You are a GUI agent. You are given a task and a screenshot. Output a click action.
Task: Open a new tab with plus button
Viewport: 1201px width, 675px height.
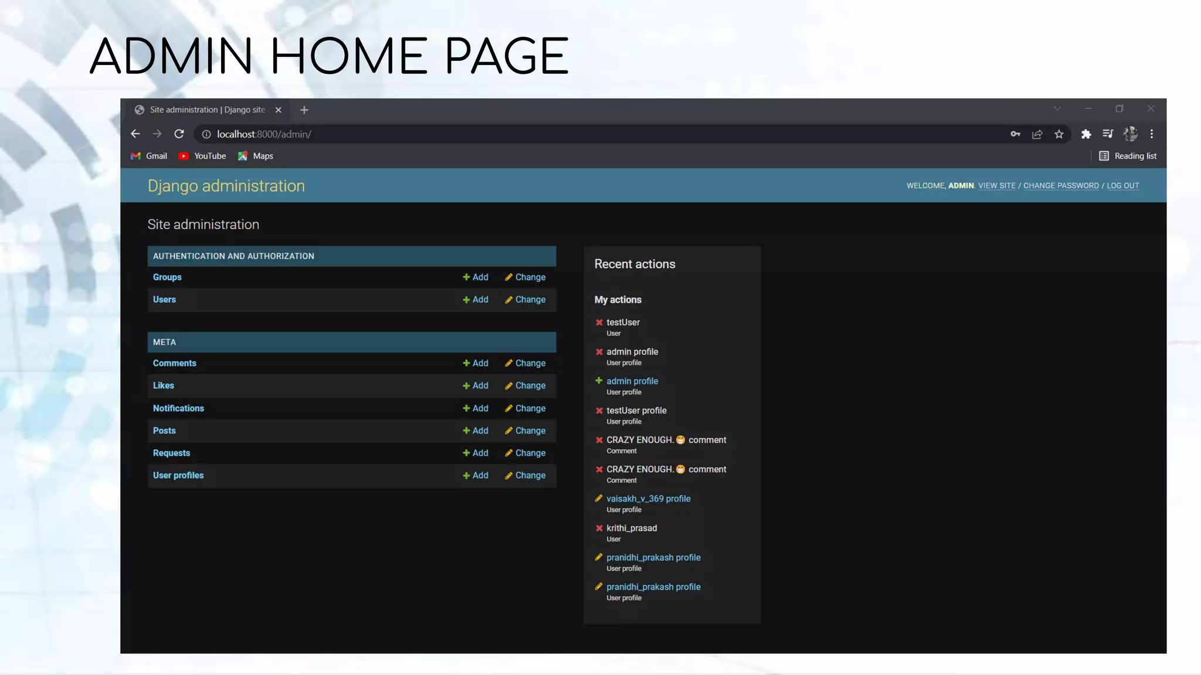click(304, 110)
